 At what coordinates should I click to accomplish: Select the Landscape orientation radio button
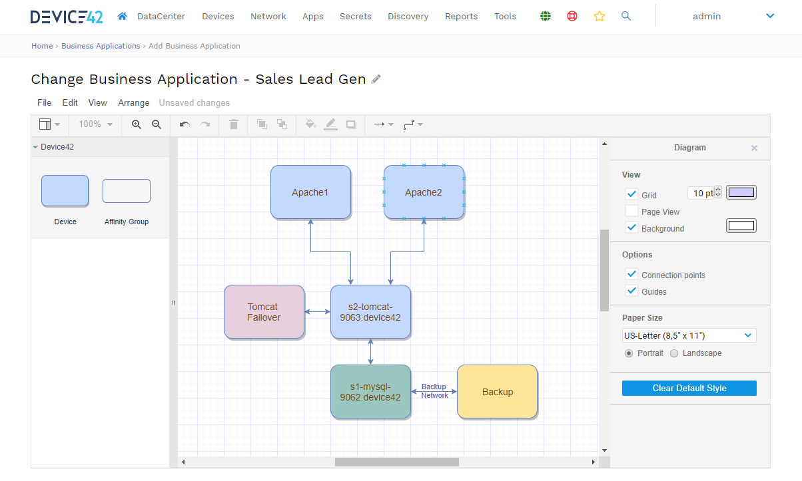pyautogui.click(x=674, y=353)
